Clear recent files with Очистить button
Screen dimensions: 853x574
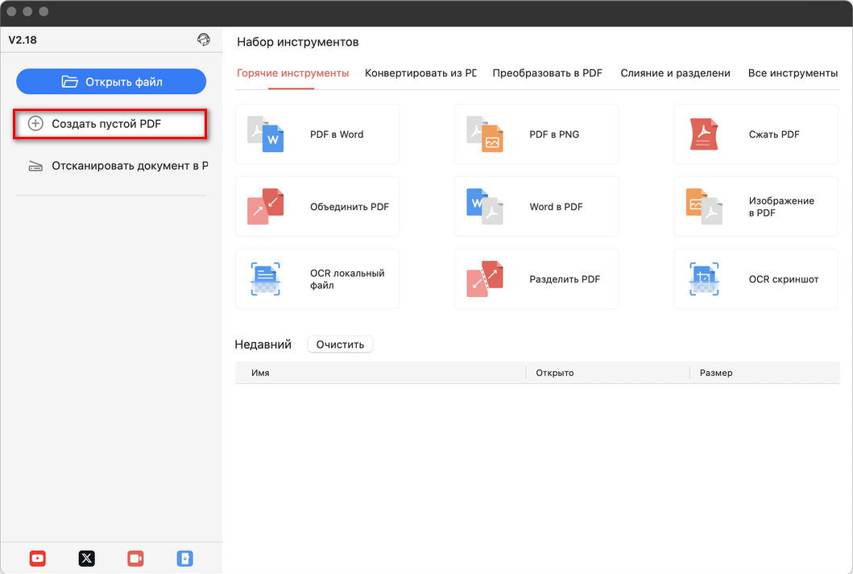tap(339, 344)
